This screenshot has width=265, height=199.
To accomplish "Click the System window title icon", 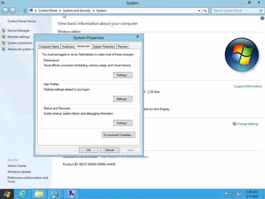I will point(3,3).
